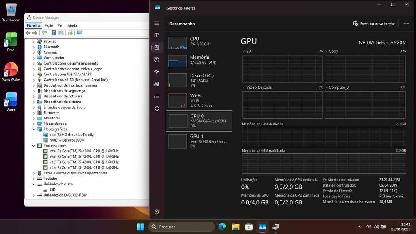Click Executar nova tarefa button
The height and width of the screenshot is (234, 416).
pos(373,24)
